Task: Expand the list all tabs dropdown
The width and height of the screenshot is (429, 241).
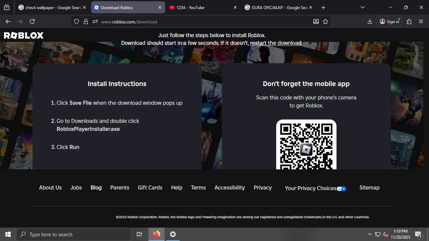Action: tap(362, 7)
